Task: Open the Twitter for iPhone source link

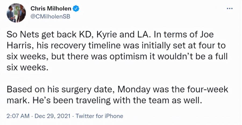Action: pos(99,116)
